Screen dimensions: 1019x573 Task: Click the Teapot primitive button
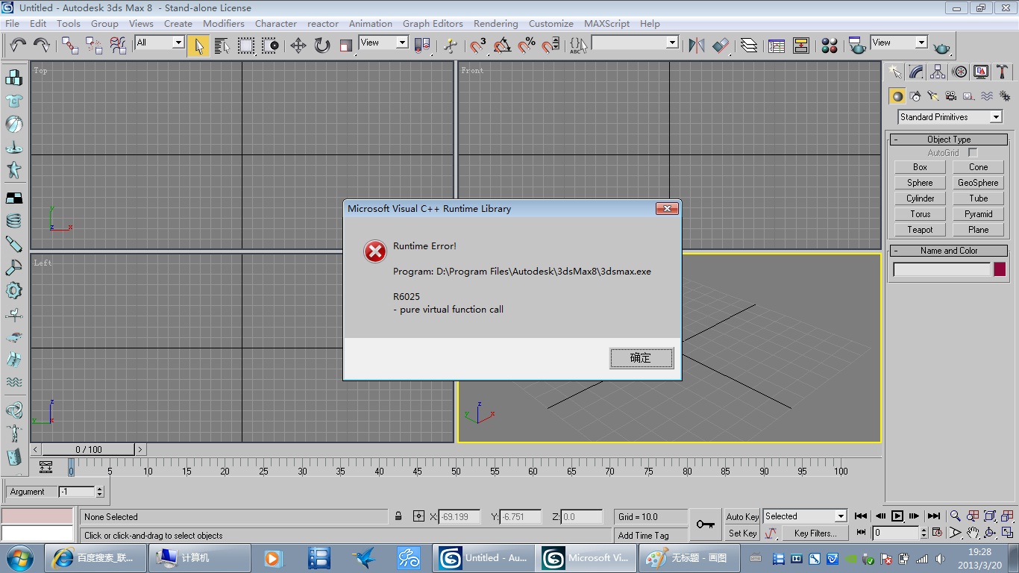click(920, 230)
